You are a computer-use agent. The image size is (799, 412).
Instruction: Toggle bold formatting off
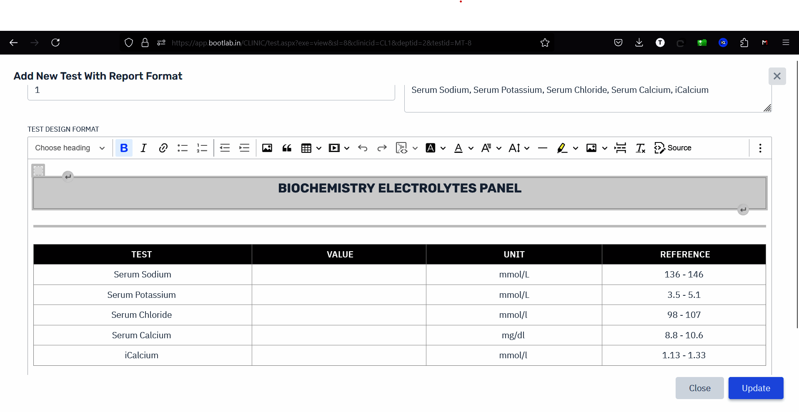(x=124, y=148)
